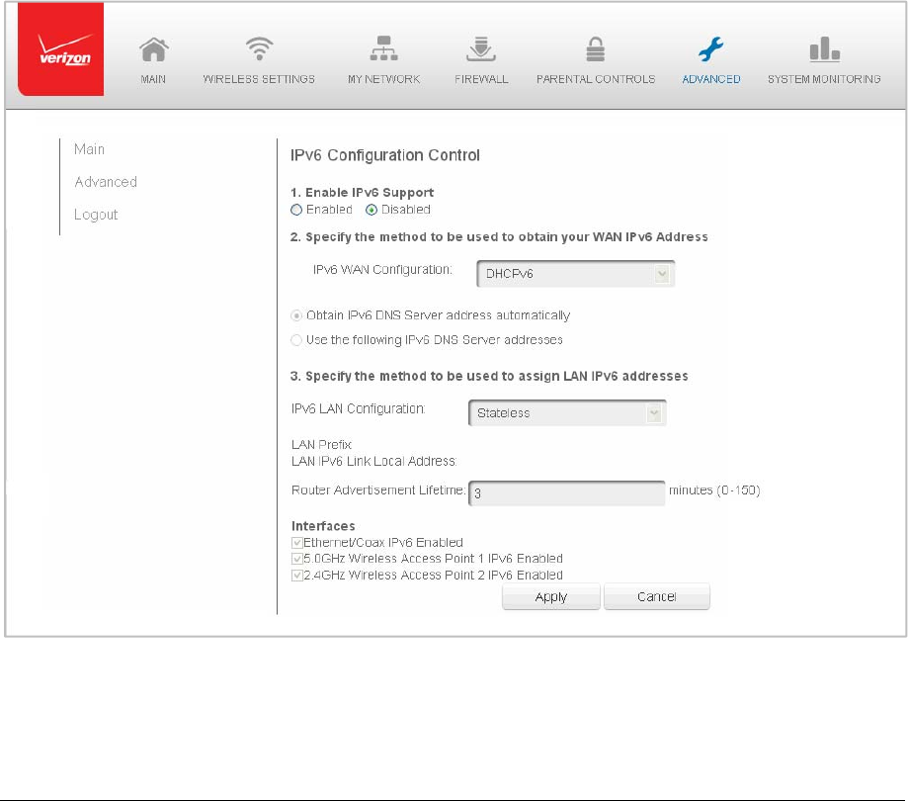Image resolution: width=908 pixels, height=801 pixels.
Task: Click the Router Advertisement Lifetime input field
Action: pos(566,493)
